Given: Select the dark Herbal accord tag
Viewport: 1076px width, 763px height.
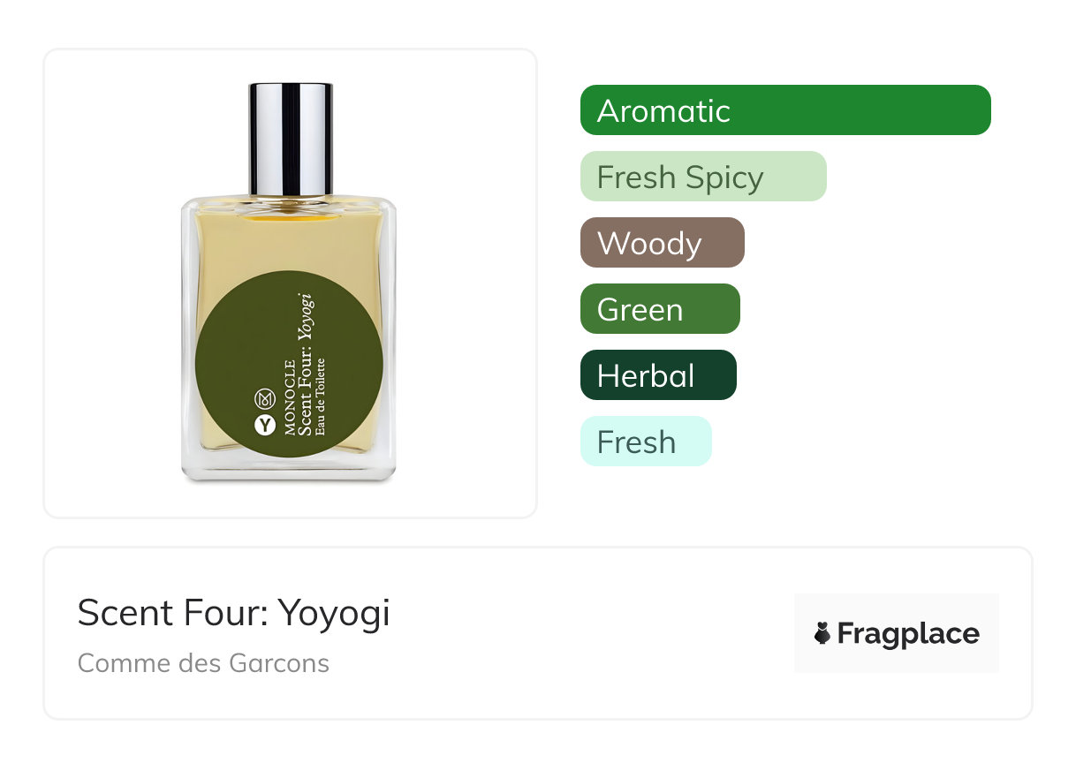Looking at the screenshot, I should (x=658, y=375).
